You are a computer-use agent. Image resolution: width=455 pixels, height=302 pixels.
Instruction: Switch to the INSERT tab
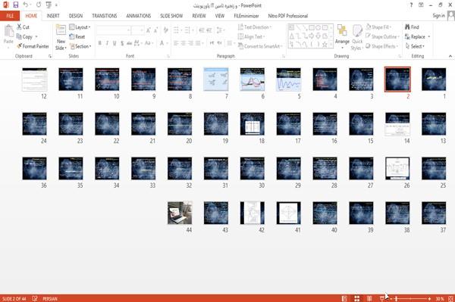point(53,16)
